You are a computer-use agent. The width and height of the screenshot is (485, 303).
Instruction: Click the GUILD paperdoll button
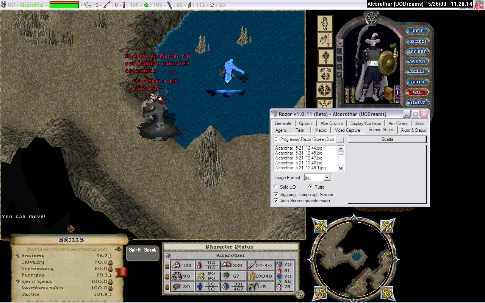tap(417, 82)
